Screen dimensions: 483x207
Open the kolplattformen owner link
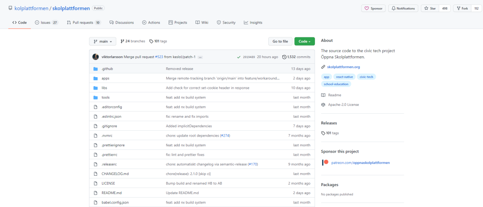pyautogui.click(x=31, y=8)
